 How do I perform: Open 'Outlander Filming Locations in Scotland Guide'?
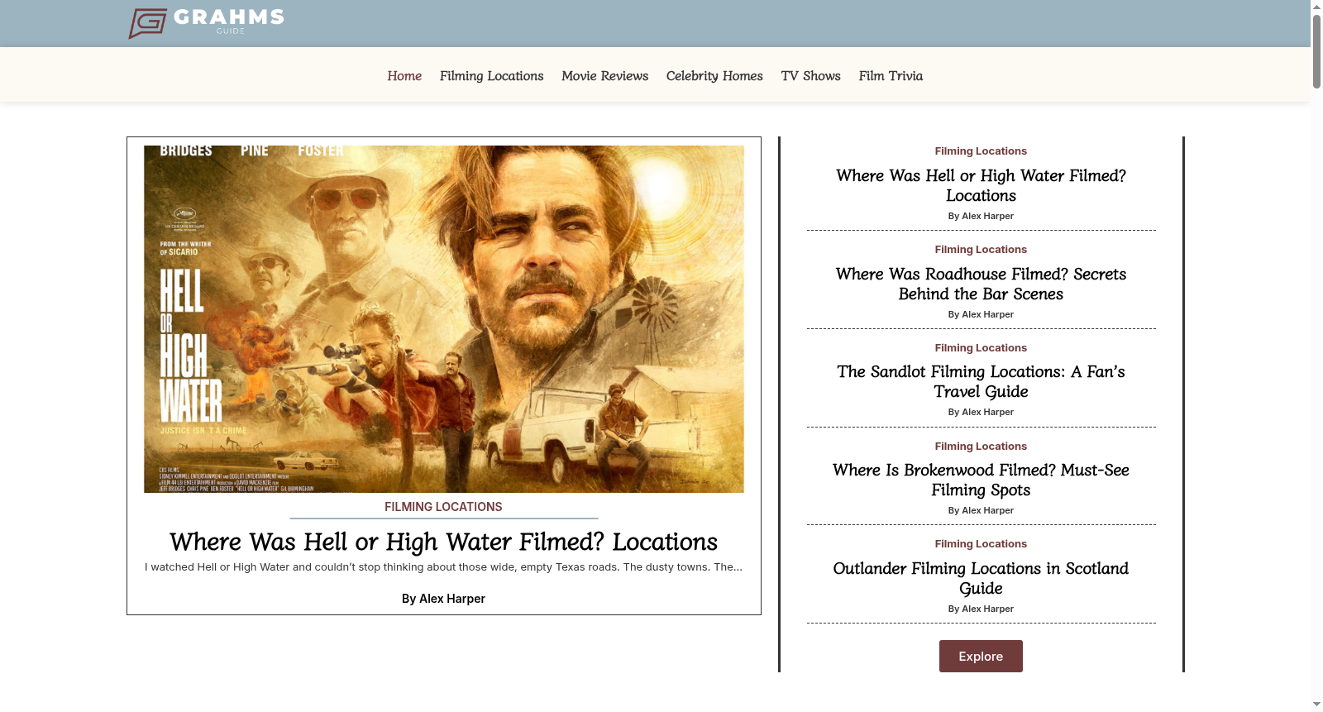981,579
